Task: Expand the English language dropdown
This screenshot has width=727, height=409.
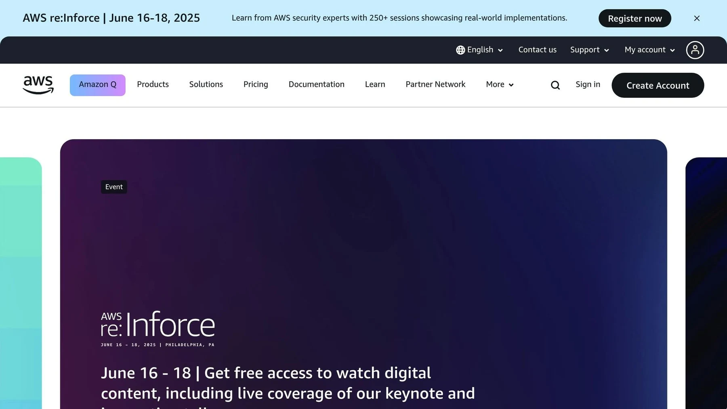Action: 480,50
